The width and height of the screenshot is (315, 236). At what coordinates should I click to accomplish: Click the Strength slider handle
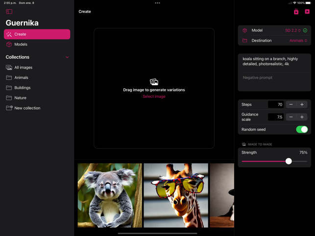pyautogui.click(x=289, y=161)
